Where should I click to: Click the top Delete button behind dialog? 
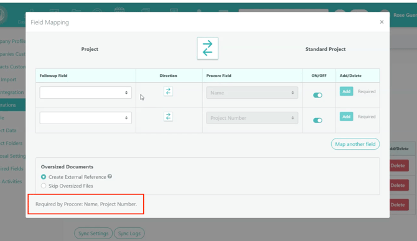tap(399, 165)
